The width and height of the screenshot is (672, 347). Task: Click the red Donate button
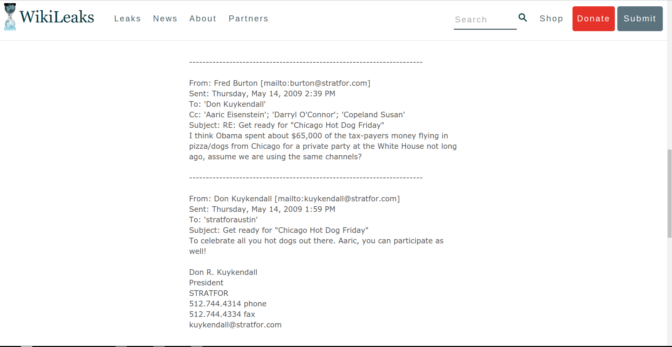coord(593,19)
